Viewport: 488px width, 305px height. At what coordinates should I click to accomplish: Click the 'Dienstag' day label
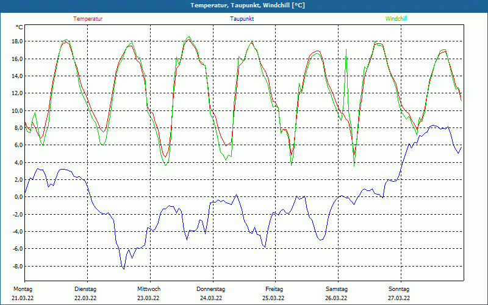(x=85, y=289)
